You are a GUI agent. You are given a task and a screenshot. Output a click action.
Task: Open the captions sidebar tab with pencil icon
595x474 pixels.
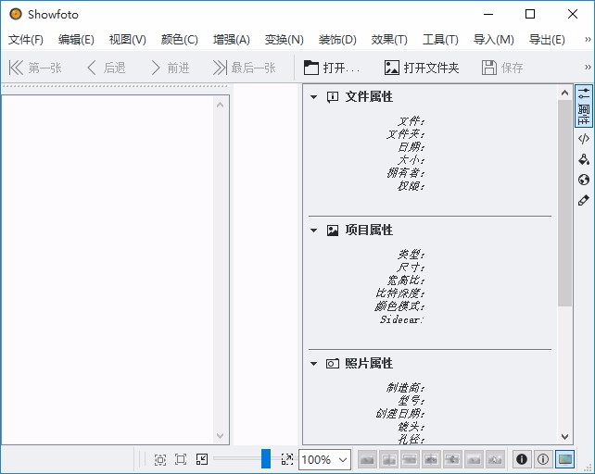click(x=584, y=200)
